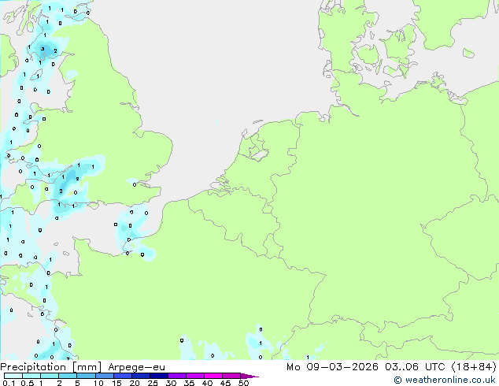
Task: Pick the legend swatch between 0.1 and 0.5
Action: [13, 376]
